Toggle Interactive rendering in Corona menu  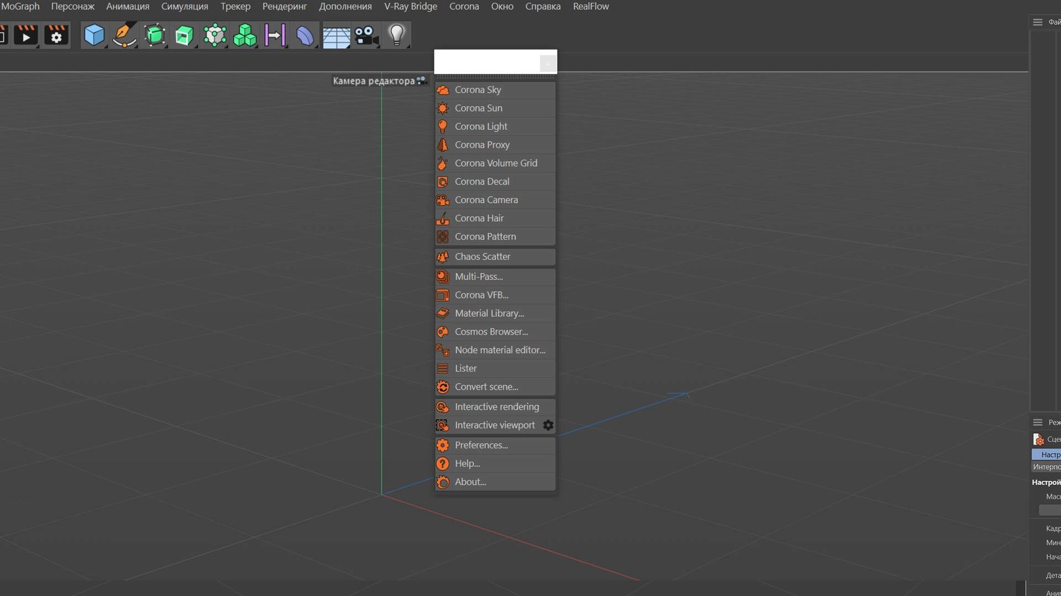pos(495,407)
